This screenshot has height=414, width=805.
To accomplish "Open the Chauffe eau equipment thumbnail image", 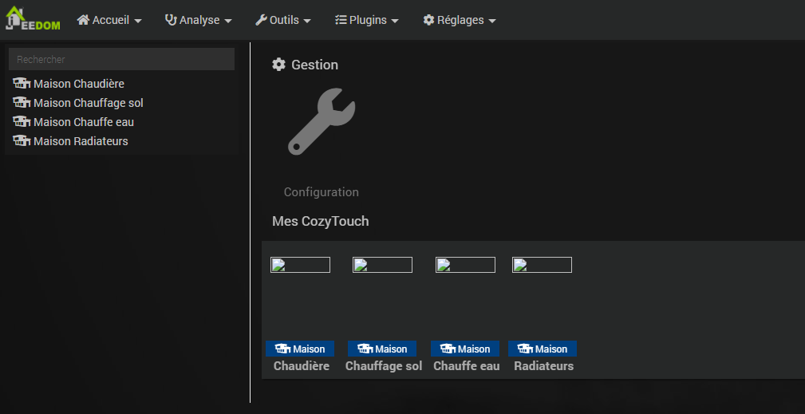I will (466, 265).
